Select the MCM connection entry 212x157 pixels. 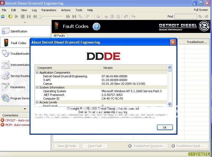point(15,125)
